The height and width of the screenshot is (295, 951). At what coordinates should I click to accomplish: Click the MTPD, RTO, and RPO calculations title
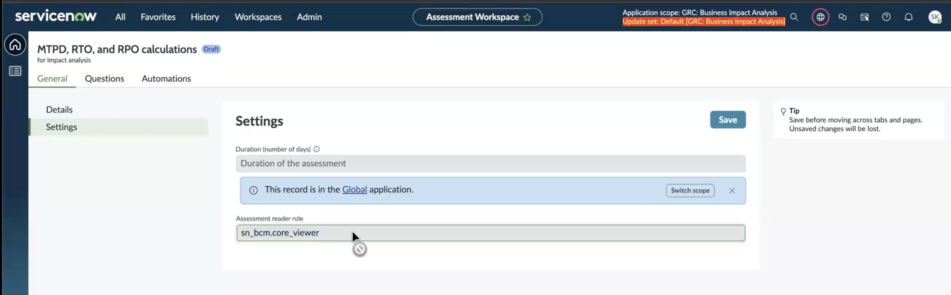coord(117,49)
